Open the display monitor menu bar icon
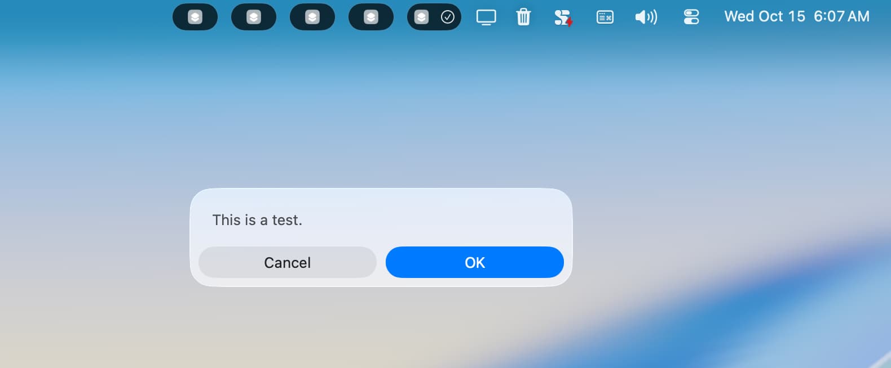Viewport: 891px width, 368px height. (486, 17)
